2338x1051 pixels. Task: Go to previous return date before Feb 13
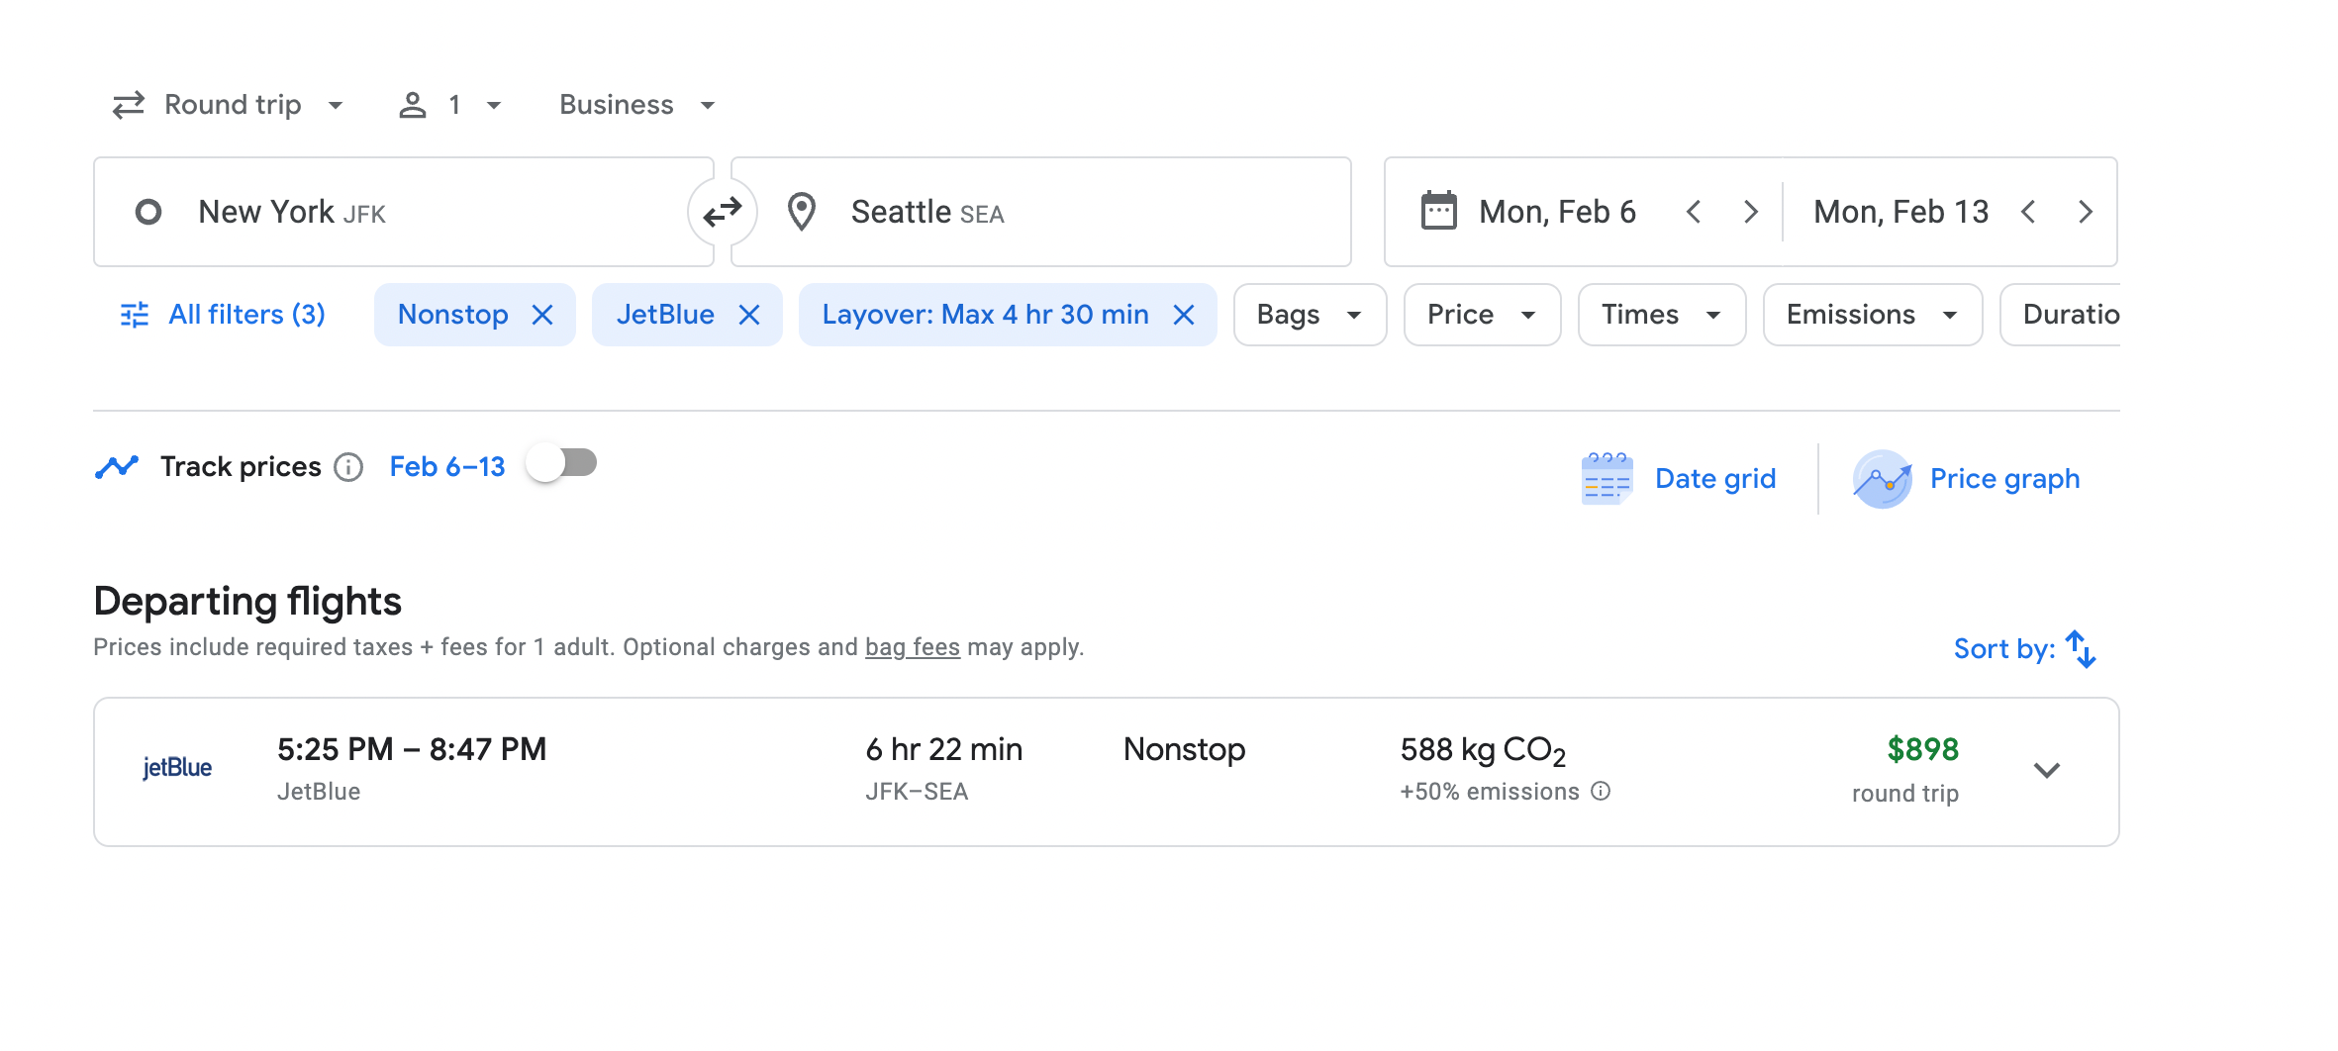click(x=2028, y=212)
